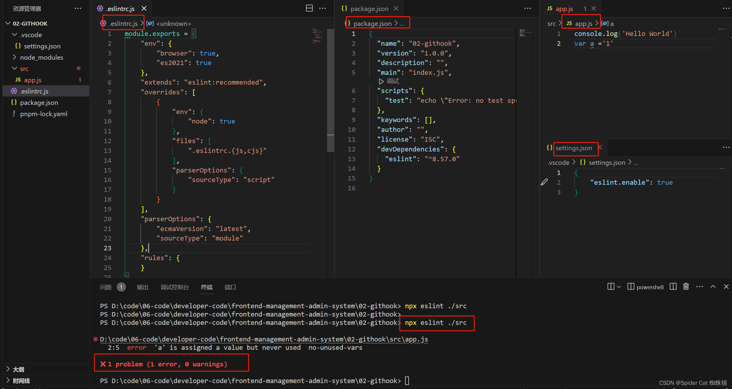Click the error icon next to app.js path in terminal
This screenshot has height=389, width=732.
tap(96, 339)
